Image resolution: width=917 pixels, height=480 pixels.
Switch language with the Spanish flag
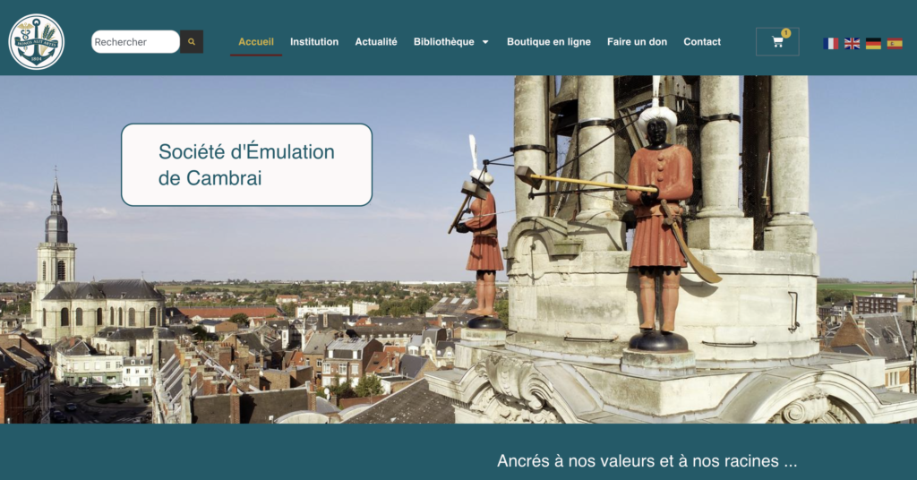(x=895, y=43)
